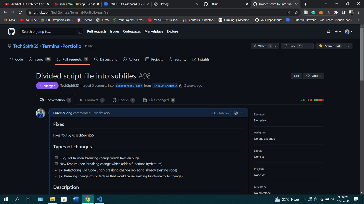Image resolution: width=364 pixels, height=204 pixels.
Task: Open the Discussions tab
Action: [x=106, y=59]
